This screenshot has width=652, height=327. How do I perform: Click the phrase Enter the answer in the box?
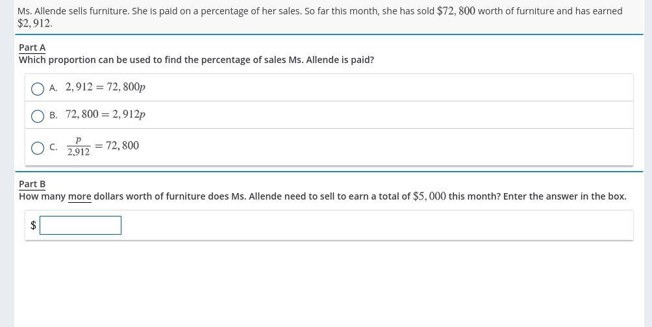click(565, 196)
